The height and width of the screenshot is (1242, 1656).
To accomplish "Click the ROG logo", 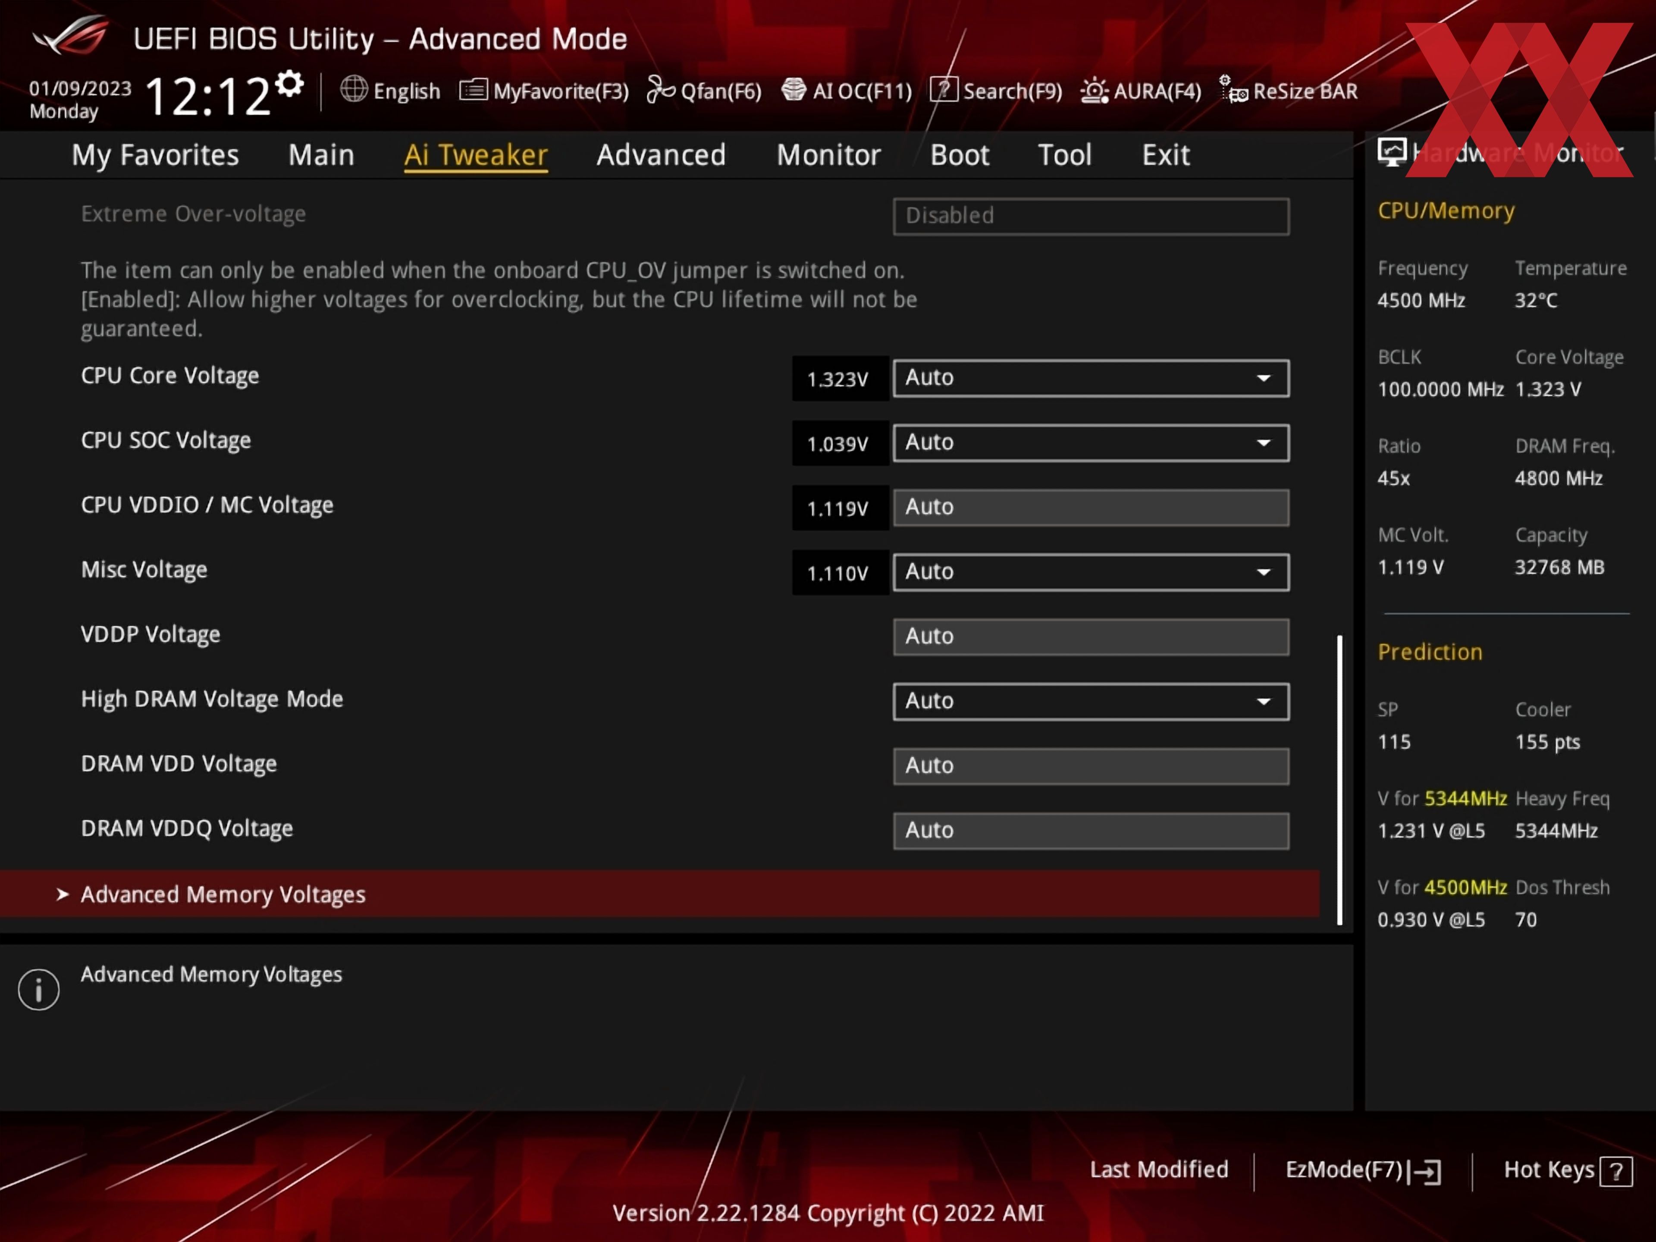I will click(71, 36).
